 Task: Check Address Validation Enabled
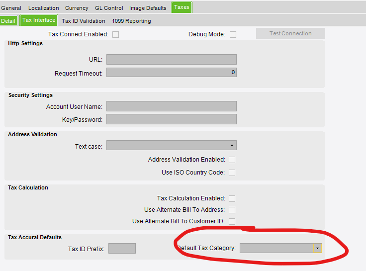coord(232,160)
